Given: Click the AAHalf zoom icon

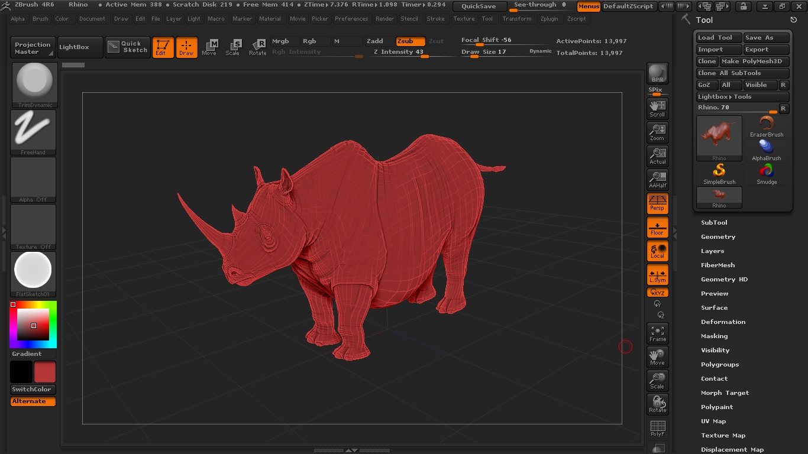Looking at the screenshot, I should point(657,179).
